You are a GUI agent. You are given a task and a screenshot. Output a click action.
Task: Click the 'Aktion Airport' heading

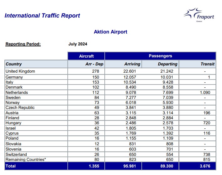[x=111, y=32]
